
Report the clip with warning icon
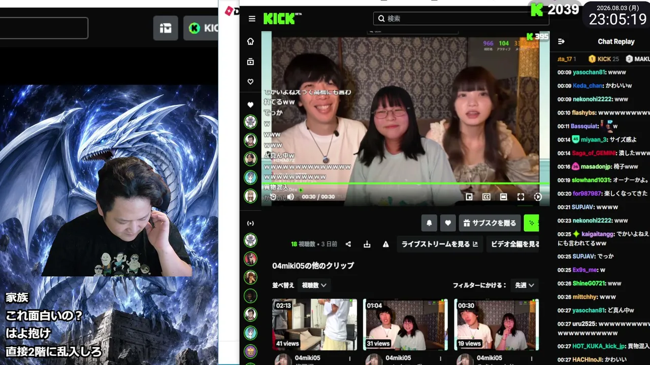point(386,244)
